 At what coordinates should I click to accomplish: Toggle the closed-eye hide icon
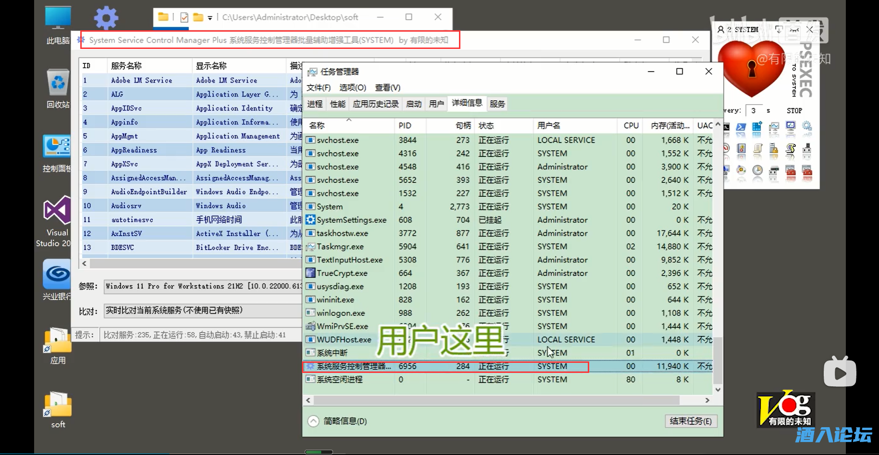tap(794, 30)
